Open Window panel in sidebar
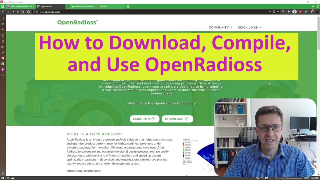The height and width of the screenshot is (180, 320). [x=3, y=47]
